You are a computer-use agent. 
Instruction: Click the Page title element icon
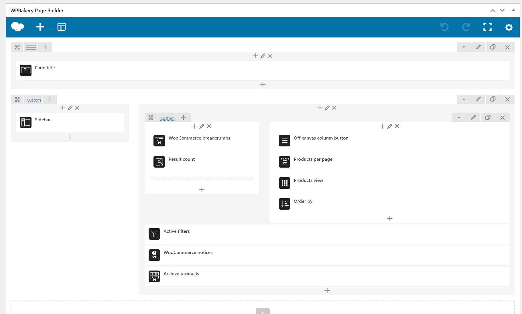26,70
